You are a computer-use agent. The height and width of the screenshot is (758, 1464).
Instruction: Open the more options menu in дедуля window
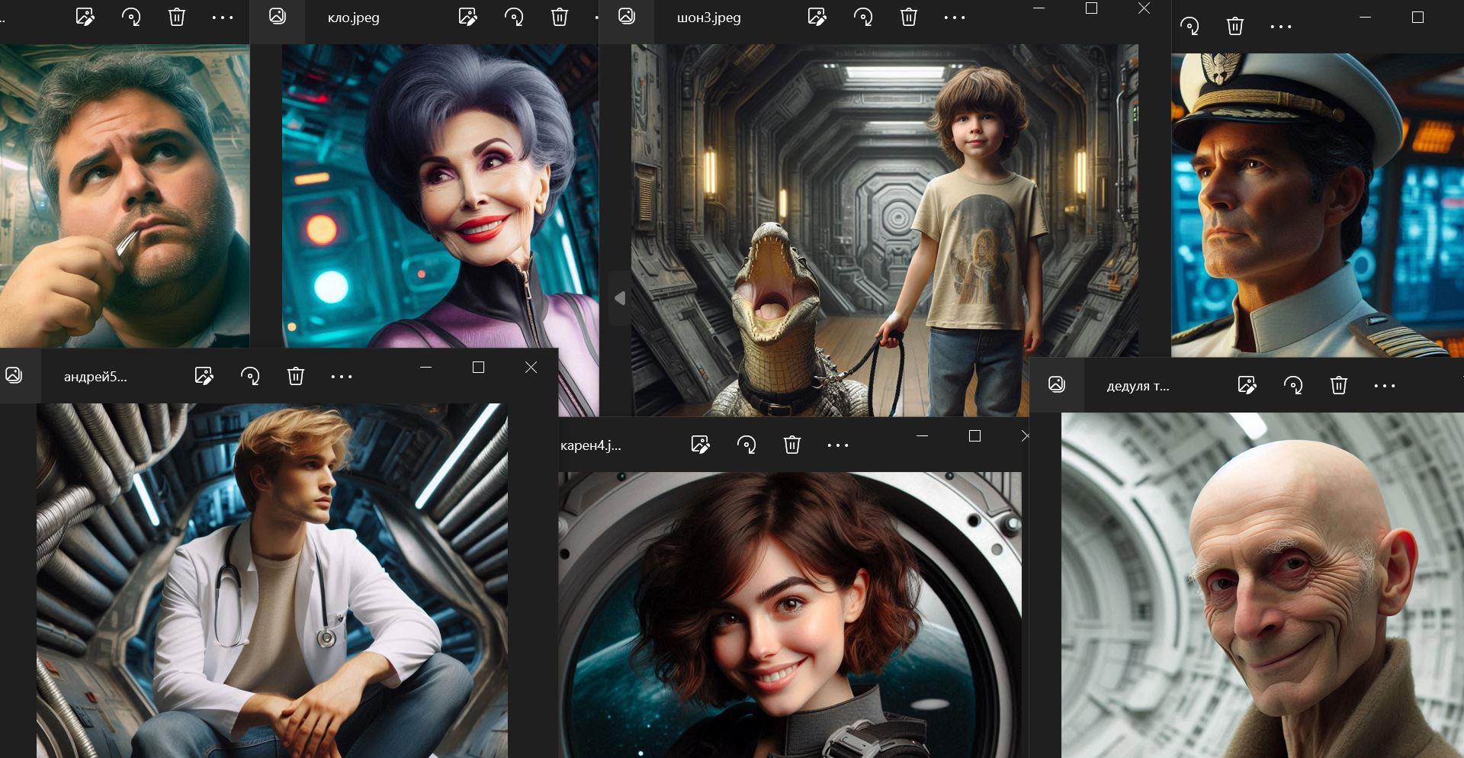[1385, 386]
